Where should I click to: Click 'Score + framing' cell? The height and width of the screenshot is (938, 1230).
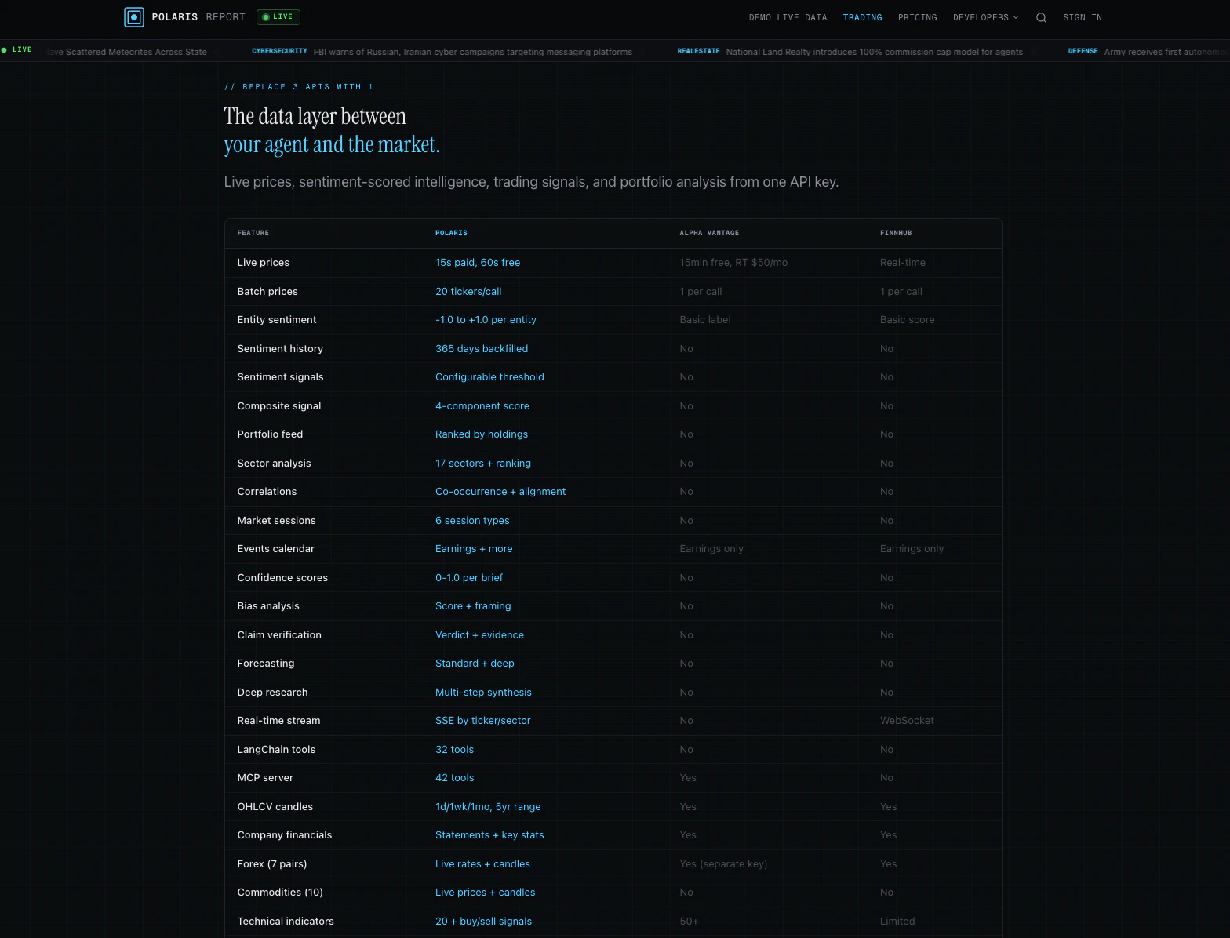point(473,606)
